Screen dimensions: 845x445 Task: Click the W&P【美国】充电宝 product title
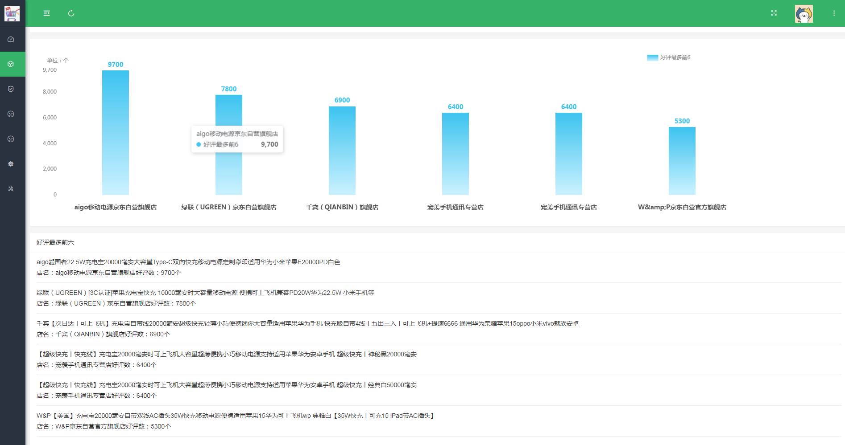coord(236,416)
